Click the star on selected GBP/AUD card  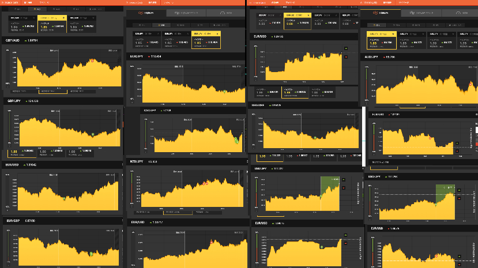pyautogui.click(x=62, y=18)
